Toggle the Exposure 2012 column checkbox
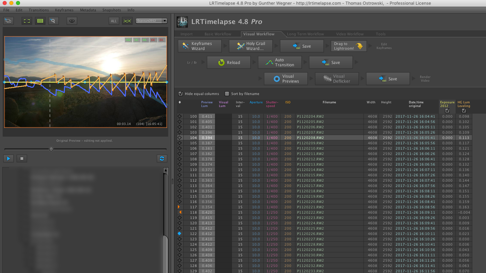Viewport: 486px width, 273px height. (x=447, y=111)
